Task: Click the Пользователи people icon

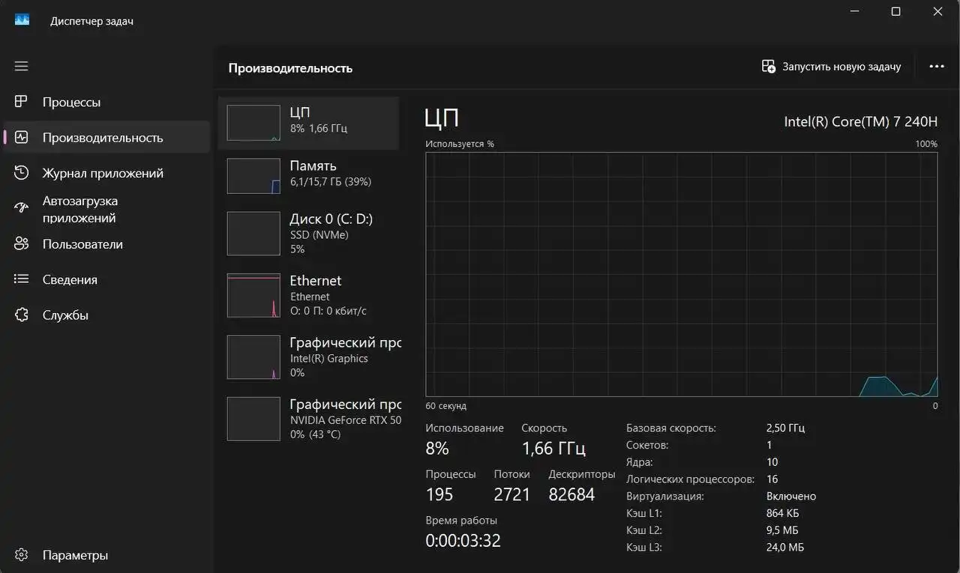Action: click(x=21, y=244)
